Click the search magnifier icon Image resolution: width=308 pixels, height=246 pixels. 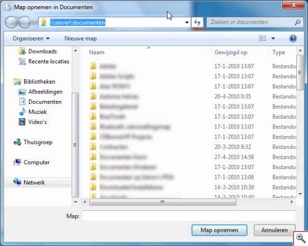298,22
